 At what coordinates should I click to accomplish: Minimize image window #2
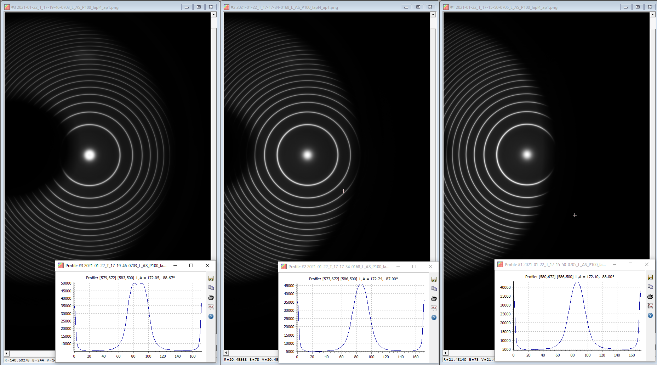click(406, 7)
